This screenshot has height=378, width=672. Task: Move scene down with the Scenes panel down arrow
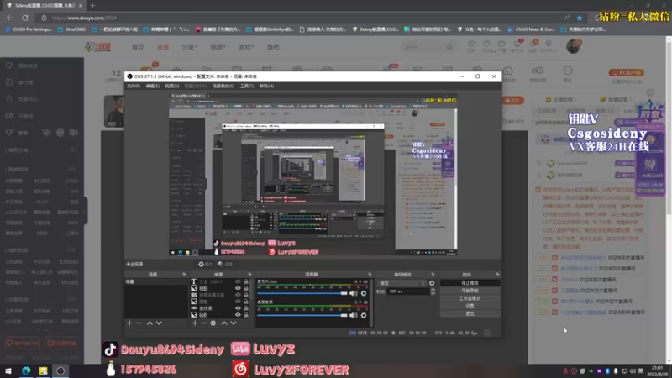(x=159, y=323)
